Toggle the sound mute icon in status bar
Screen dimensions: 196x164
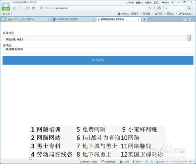click(x=151, y=162)
